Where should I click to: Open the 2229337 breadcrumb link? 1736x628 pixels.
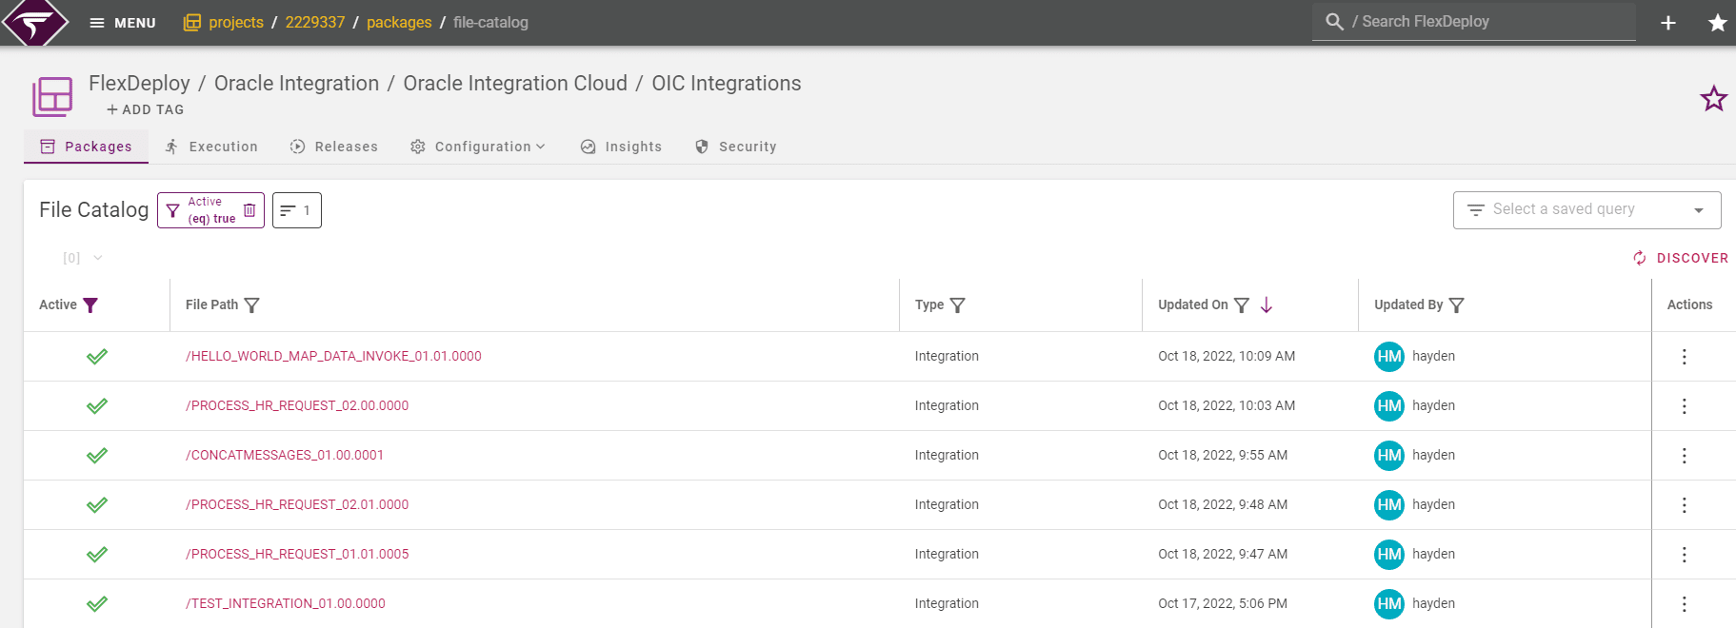315,23
